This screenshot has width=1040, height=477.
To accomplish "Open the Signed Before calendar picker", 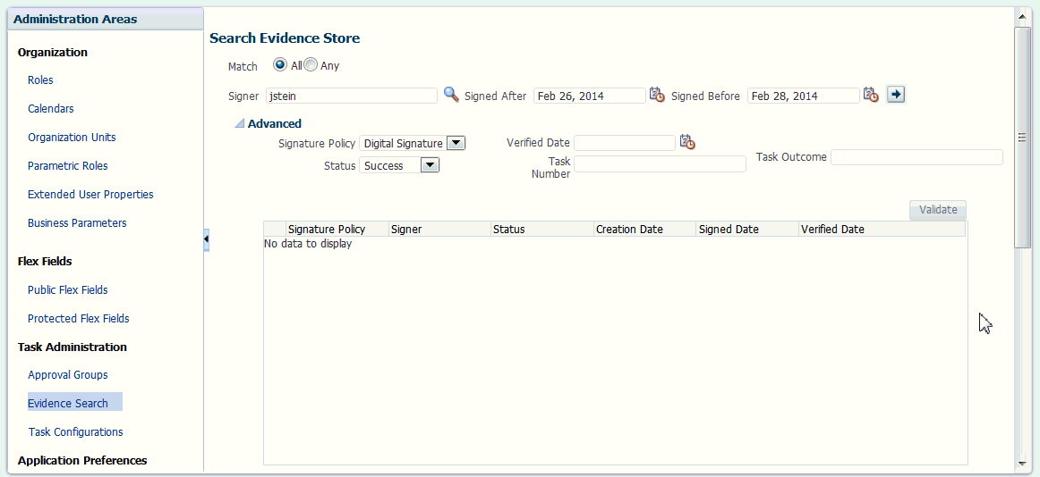I will pos(871,95).
